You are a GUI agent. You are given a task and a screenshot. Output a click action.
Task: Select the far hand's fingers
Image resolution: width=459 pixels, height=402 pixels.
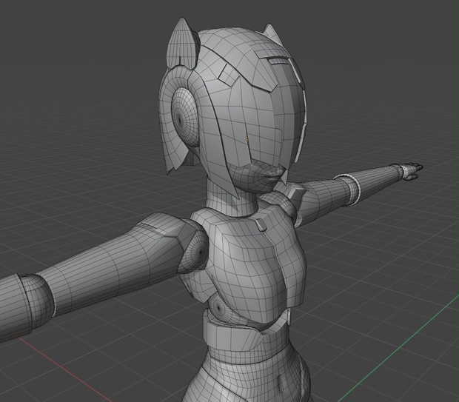(x=413, y=171)
